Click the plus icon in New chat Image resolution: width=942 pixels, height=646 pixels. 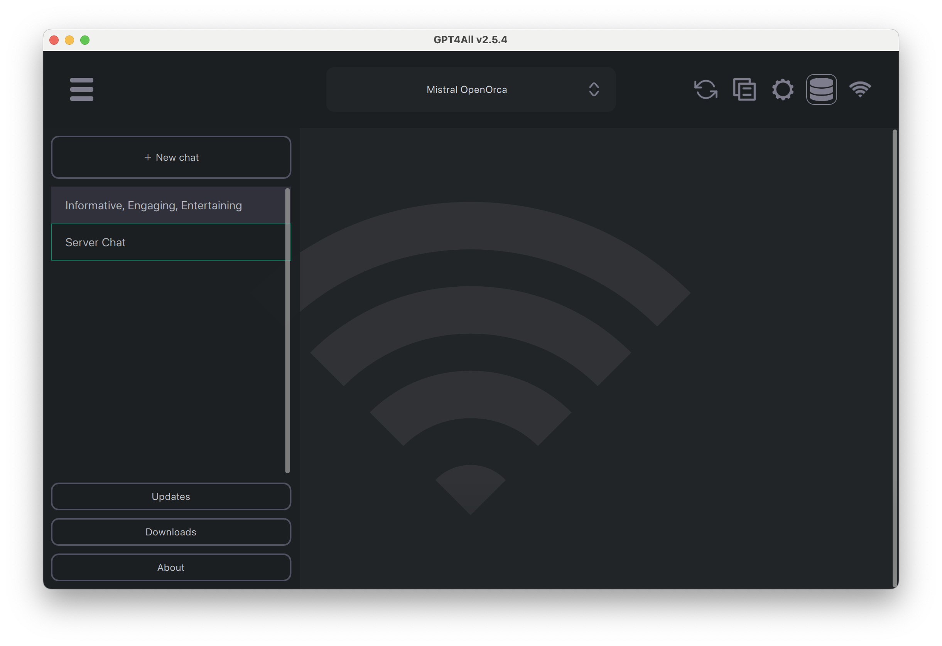(148, 157)
